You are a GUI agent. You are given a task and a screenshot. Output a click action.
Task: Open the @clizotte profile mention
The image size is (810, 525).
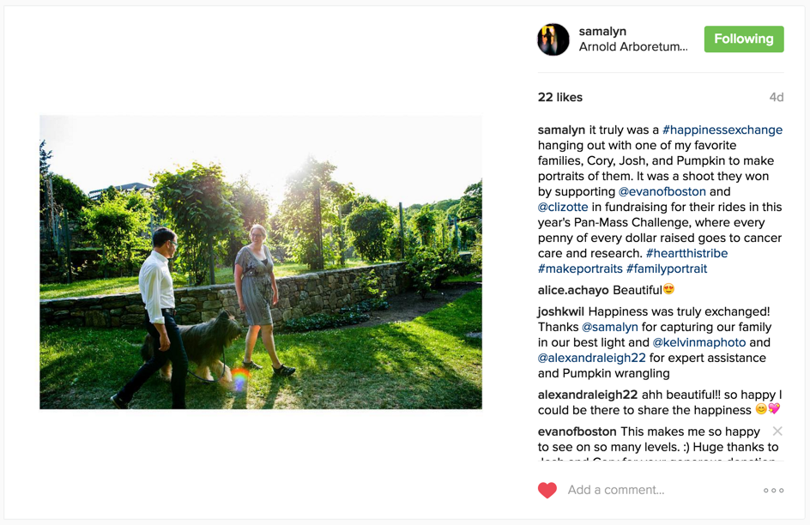click(563, 207)
